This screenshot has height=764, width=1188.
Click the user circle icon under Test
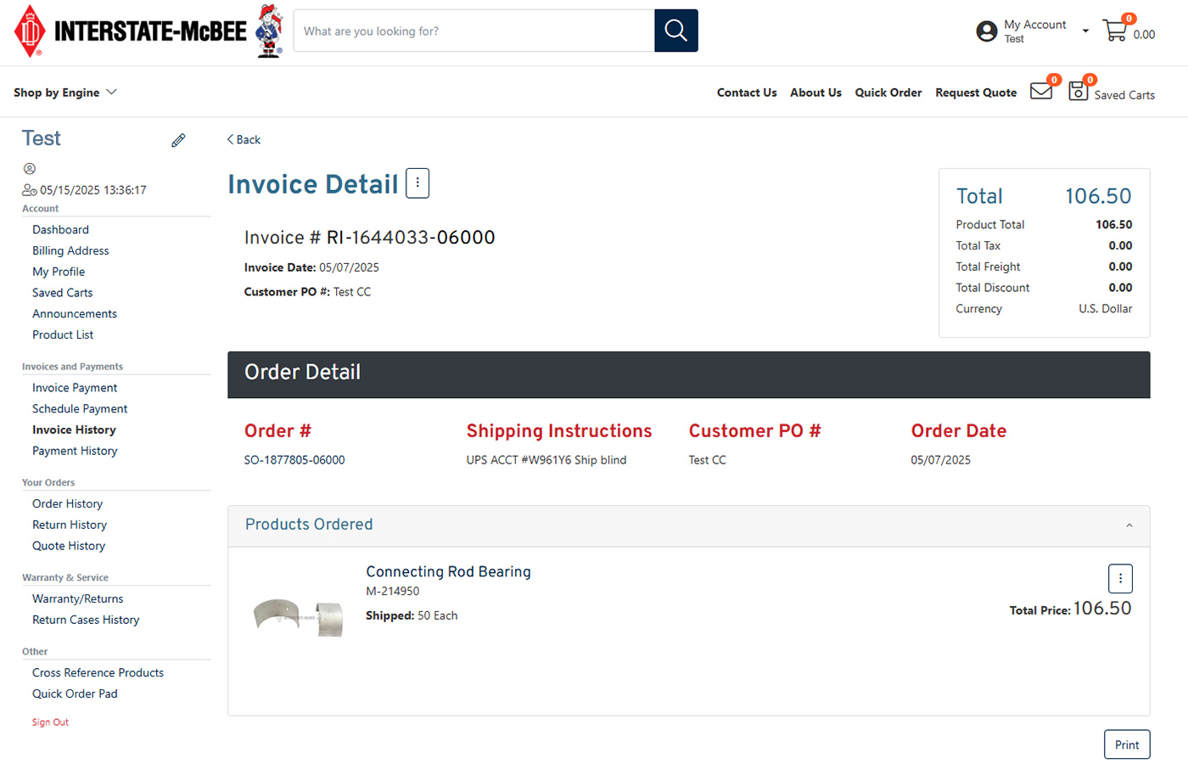click(x=30, y=169)
